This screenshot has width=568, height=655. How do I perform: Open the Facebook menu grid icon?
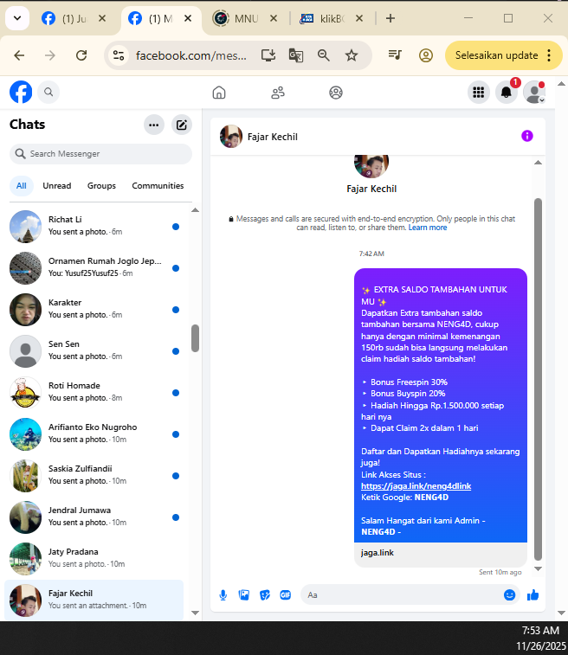point(478,93)
